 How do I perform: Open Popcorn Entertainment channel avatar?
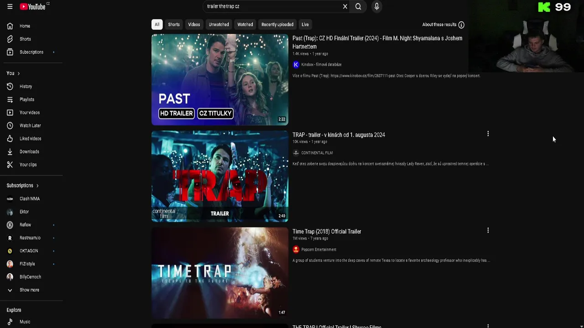pos(296,250)
